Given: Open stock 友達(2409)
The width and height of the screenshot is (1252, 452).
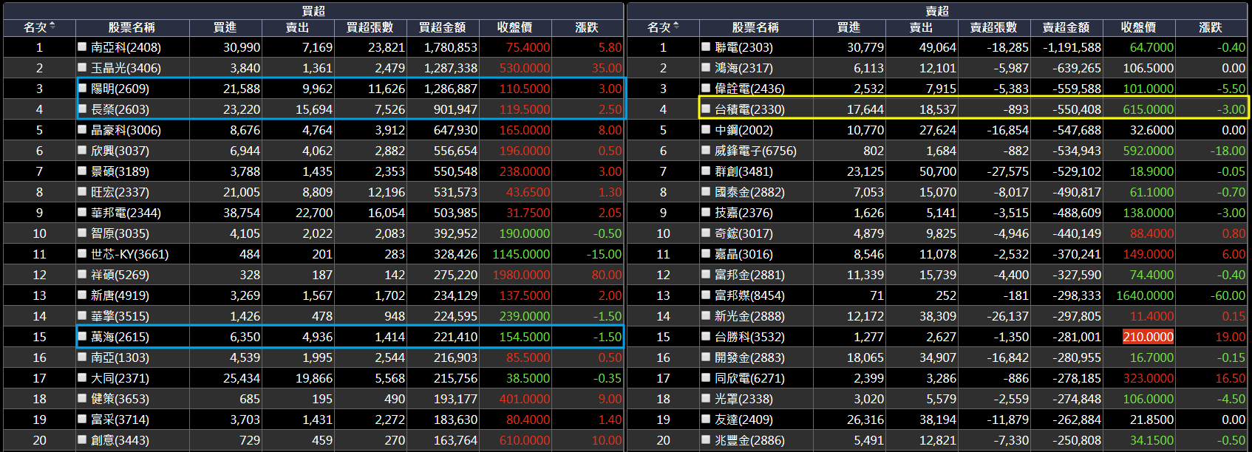Looking at the screenshot, I should 744,420.
